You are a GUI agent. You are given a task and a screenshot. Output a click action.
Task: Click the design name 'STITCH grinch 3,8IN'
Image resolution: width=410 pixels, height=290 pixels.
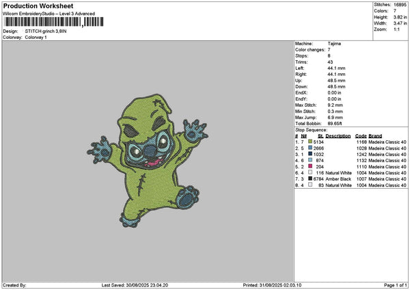point(46,31)
